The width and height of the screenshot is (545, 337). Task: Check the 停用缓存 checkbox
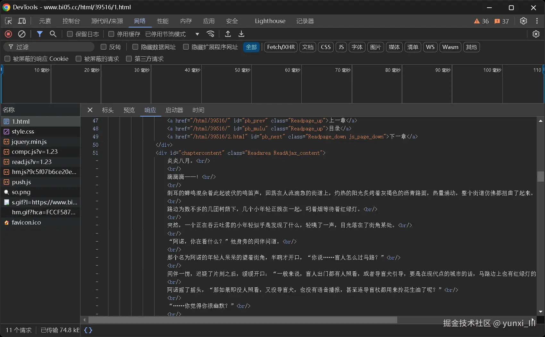coord(111,34)
